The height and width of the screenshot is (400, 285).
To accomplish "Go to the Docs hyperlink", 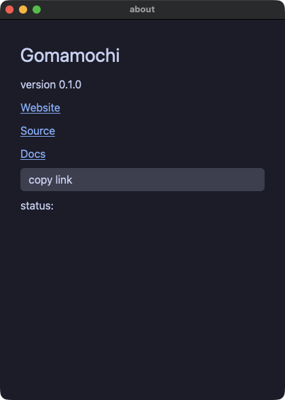I will coord(33,154).
